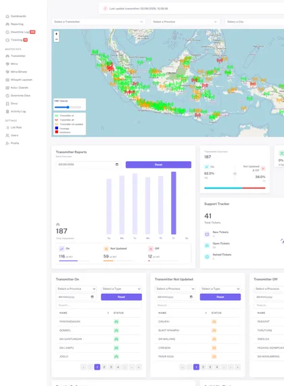Click CIKURAI orange status icon

click(214, 322)
